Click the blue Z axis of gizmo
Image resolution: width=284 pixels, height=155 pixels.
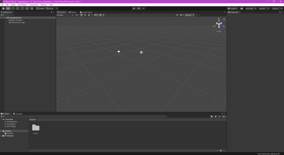pos(222,26)
